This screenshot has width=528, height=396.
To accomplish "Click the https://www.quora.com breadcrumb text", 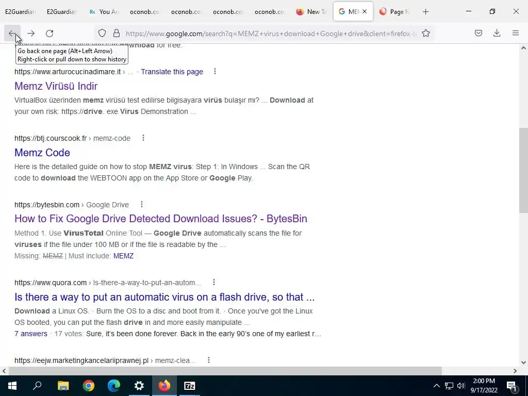I will pos(51,283).
